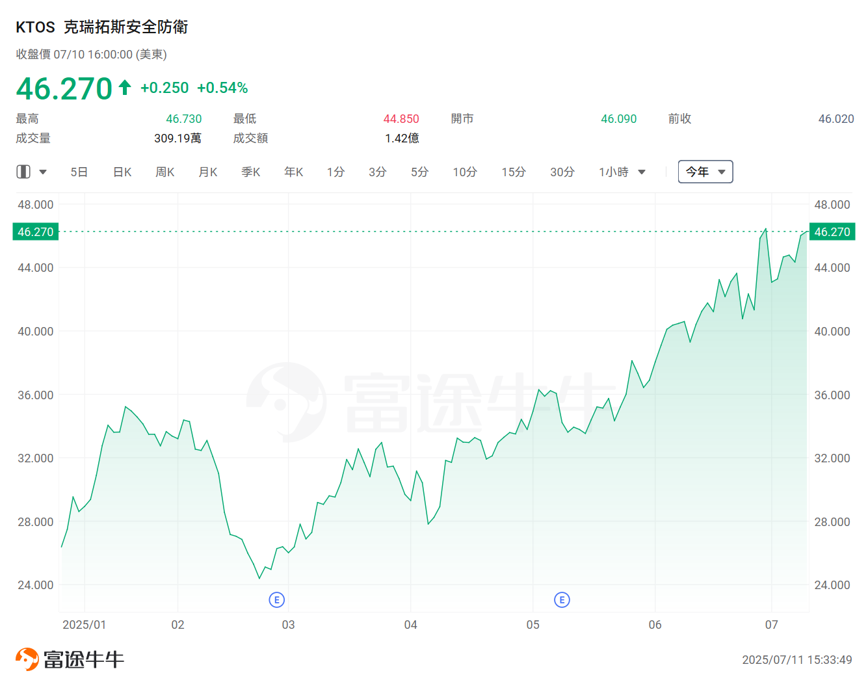Click the green price up arrow
868x686 pixels.
[125, 87]
